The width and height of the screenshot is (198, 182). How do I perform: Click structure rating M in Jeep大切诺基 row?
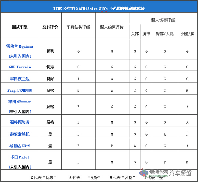pos(79,91)
